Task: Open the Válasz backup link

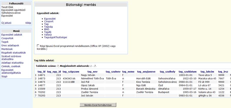Action: pos(48,35)
